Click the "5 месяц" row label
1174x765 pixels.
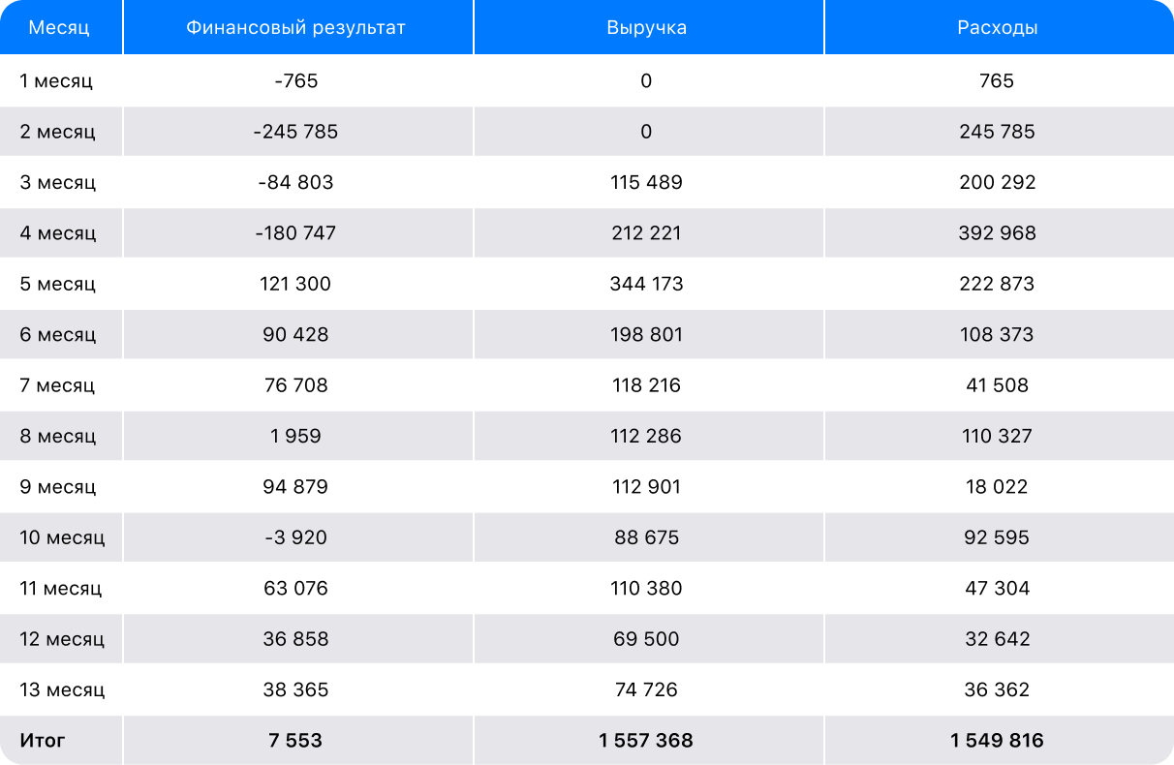click(57, 284)
